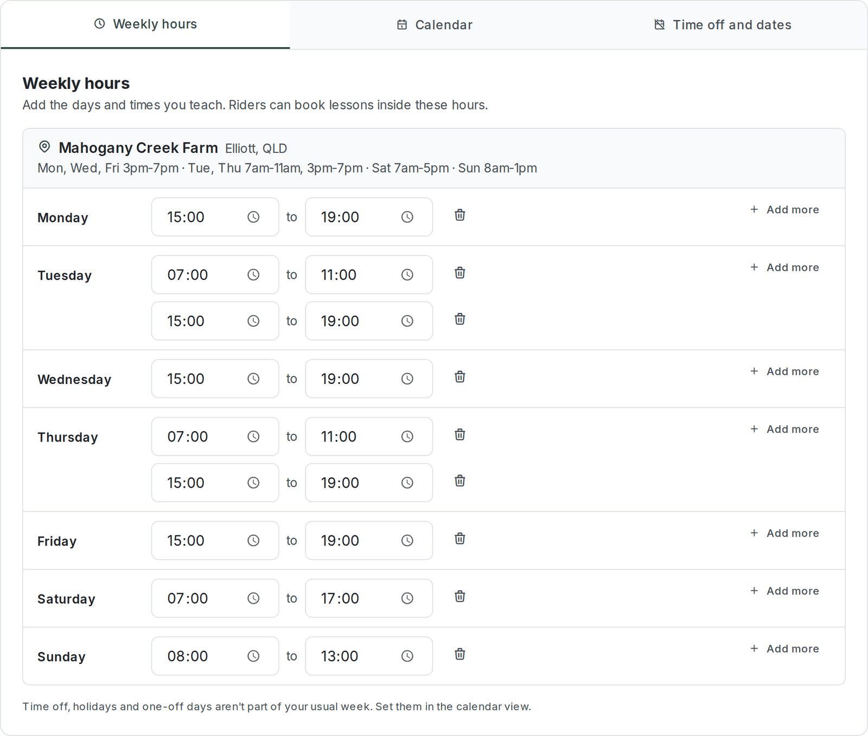Open the Calendar tab
Image resolution: width=868 pixels, height=736 pixels.
(435, 25)
